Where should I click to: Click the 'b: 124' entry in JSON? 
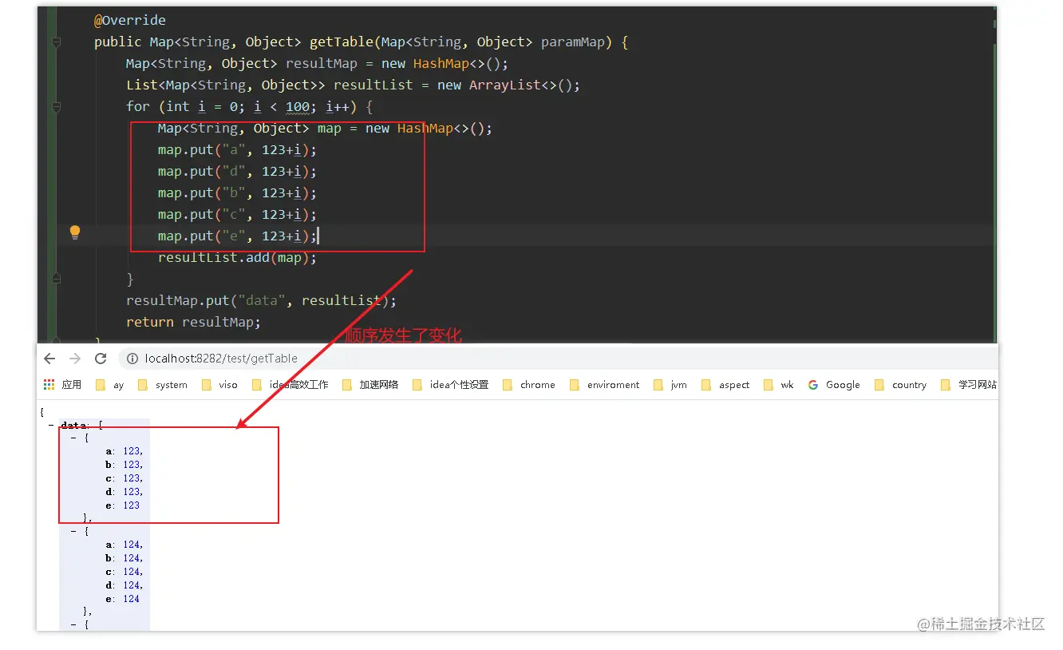coord(124,558)
